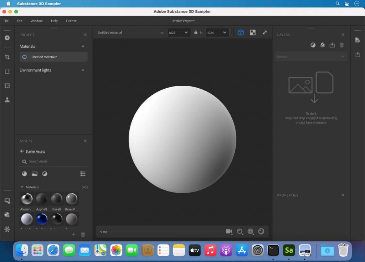365x262 pixels.
Task: Open the Share panel on right edge
Action: [x=358, y=55]
